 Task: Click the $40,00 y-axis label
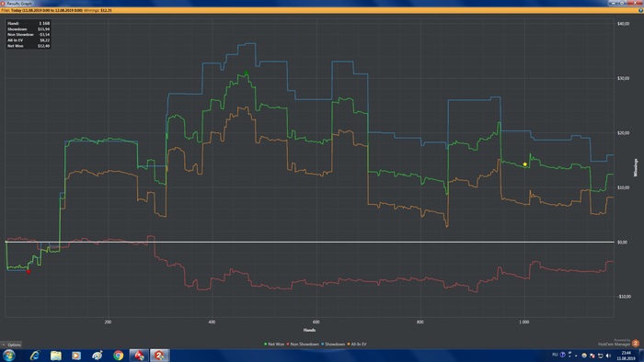623,24
